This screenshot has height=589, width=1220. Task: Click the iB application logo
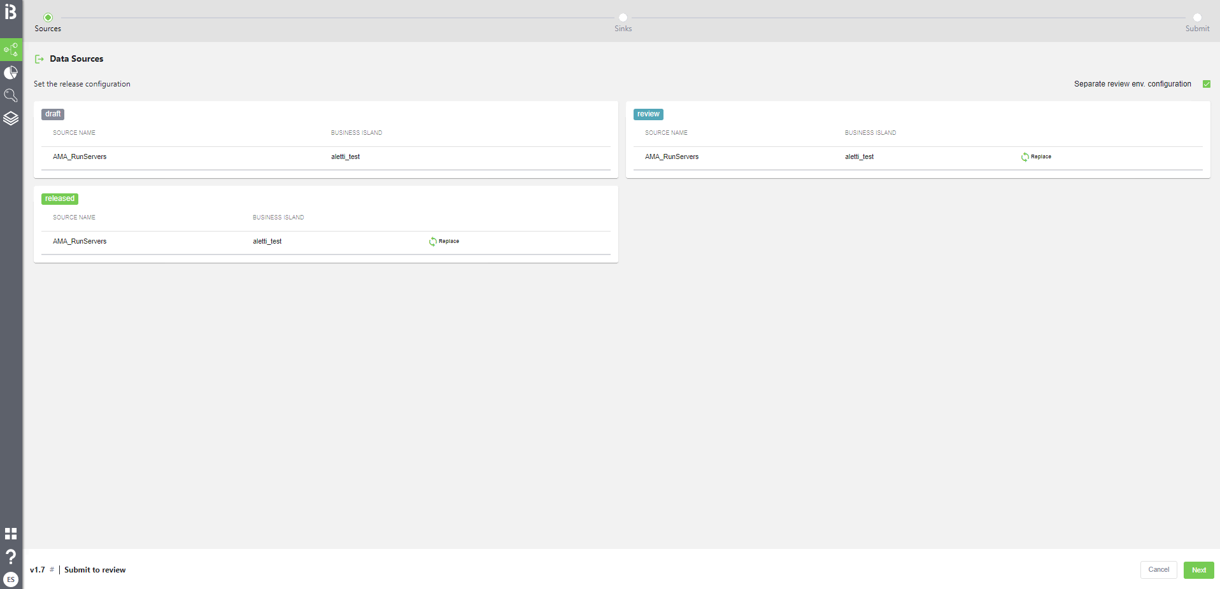pos(11,13)
